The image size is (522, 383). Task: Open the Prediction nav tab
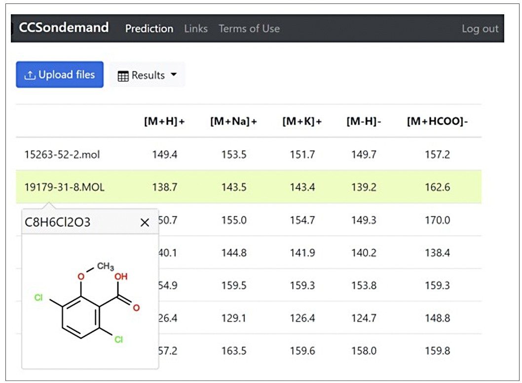pyautogui.click(x=149, y=29)
